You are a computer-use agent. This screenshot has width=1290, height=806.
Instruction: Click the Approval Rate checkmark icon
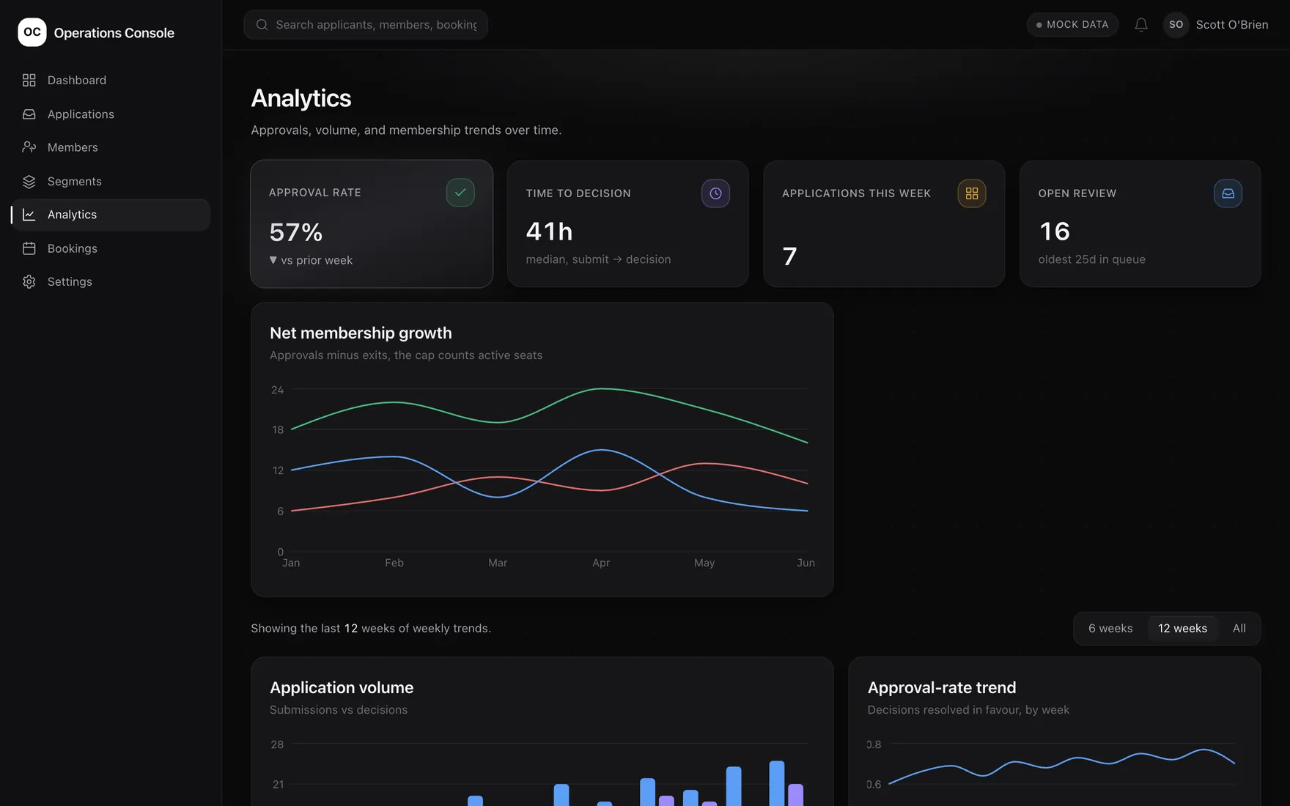click(x=460, y=193)
